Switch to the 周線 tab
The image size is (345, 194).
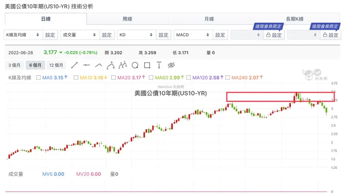click(x=127, y=19)
